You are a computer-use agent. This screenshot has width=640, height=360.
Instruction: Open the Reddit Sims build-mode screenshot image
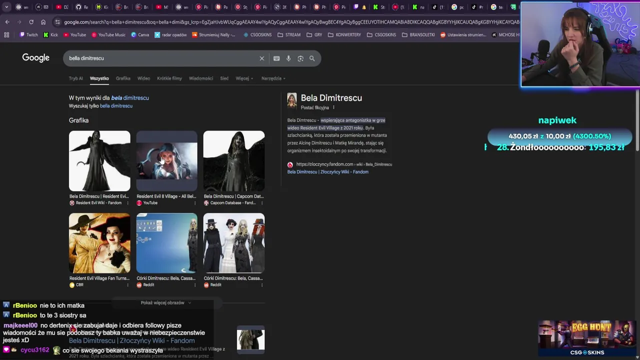click(x=166, y=243)
